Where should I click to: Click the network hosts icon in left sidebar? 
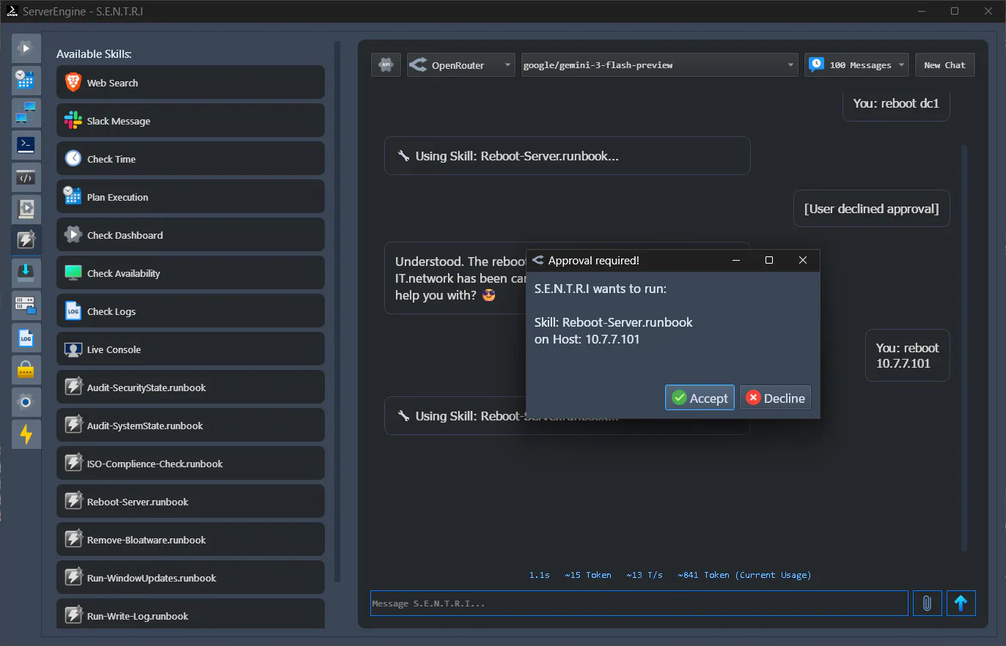(26, 112)
